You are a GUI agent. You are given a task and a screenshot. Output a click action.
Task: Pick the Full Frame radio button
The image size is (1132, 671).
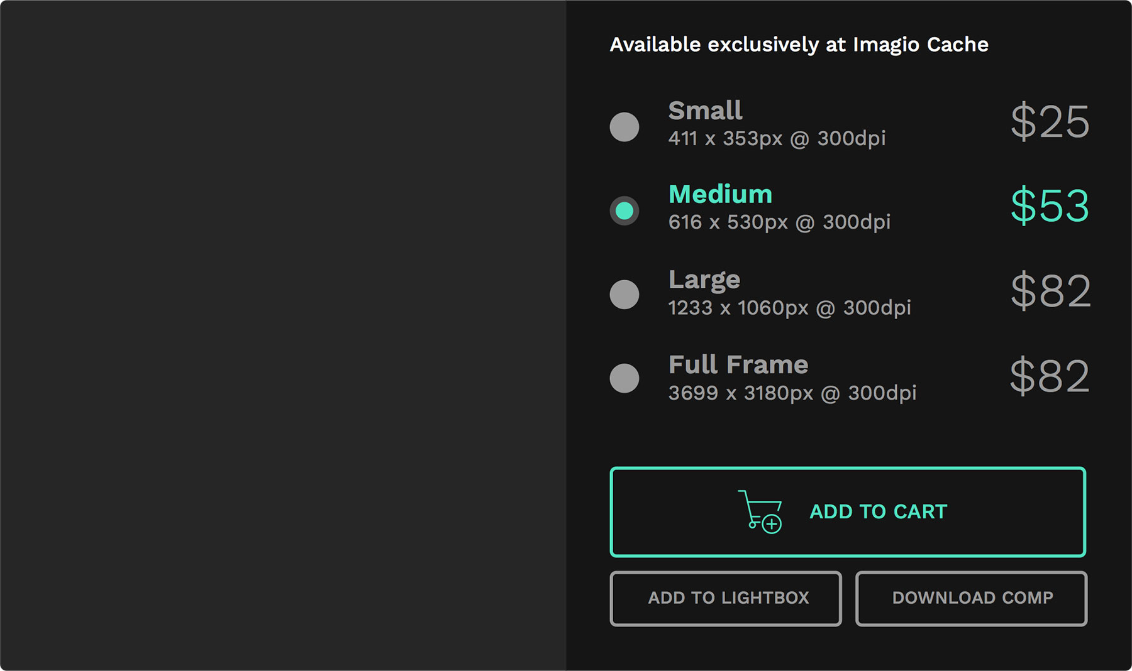[624, 378]
